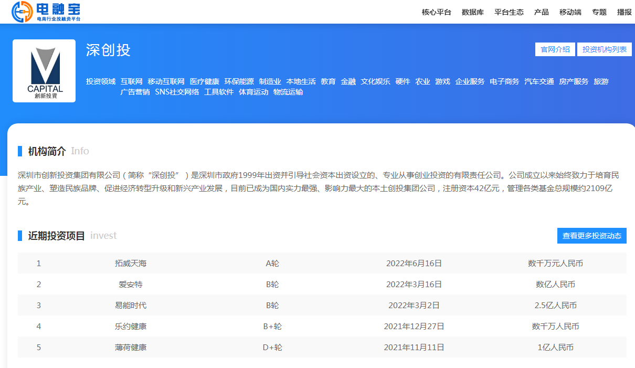Viewport: 635px width, 368px height.
Task: Select the 广告营销 tag
Action: pos(135,92)
